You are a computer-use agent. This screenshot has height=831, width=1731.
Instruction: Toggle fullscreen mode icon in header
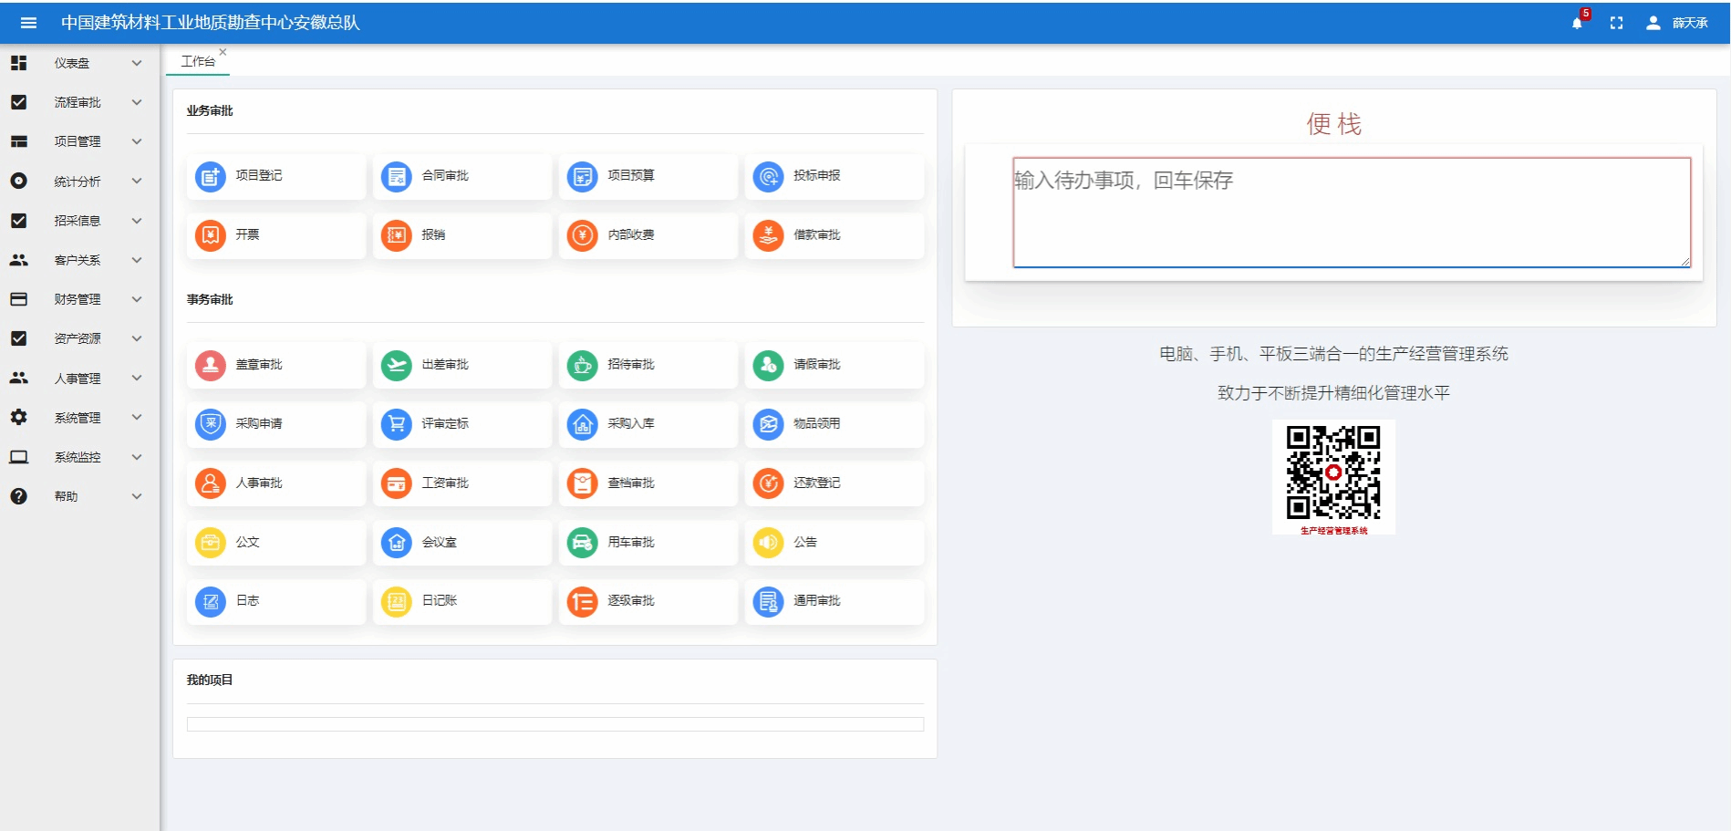(x=1616, y=23)
